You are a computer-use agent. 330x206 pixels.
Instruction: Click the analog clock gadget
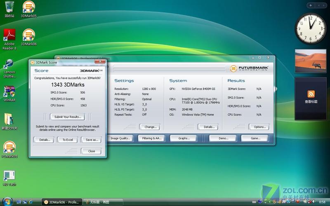(x=311, y=28)
